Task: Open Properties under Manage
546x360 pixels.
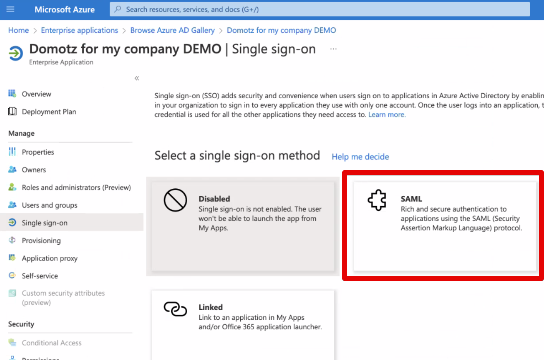Action: pos(38,152)
